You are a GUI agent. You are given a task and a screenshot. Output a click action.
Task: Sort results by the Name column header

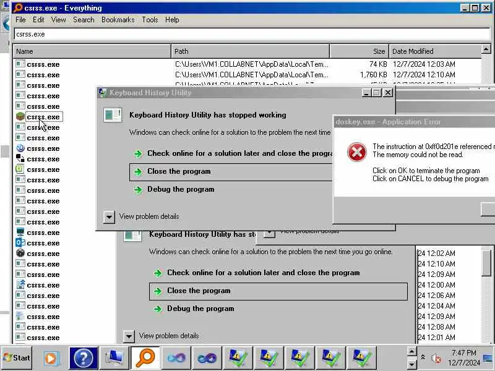tap(92, 51)
